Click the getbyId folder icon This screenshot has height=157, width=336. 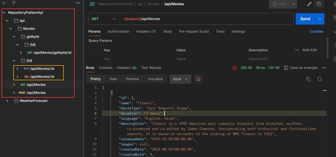coord(23,37)
